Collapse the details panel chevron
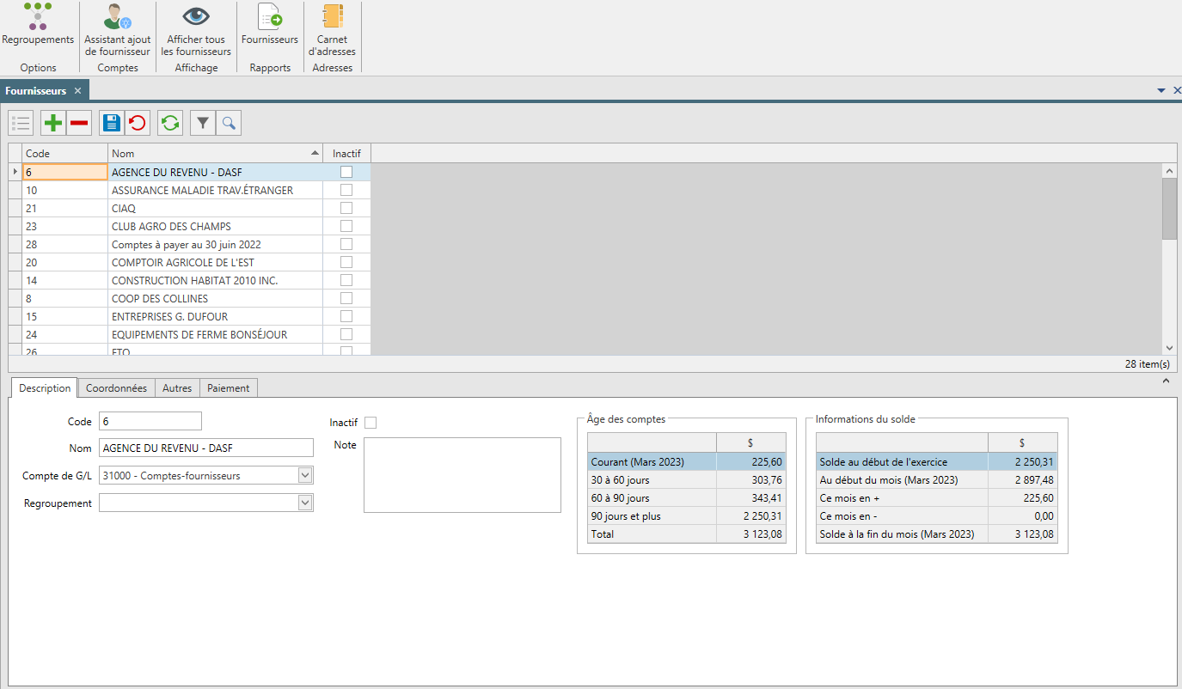Image resolution: width=1182 pixels, height=689 pixels. tap(1167, 381)
